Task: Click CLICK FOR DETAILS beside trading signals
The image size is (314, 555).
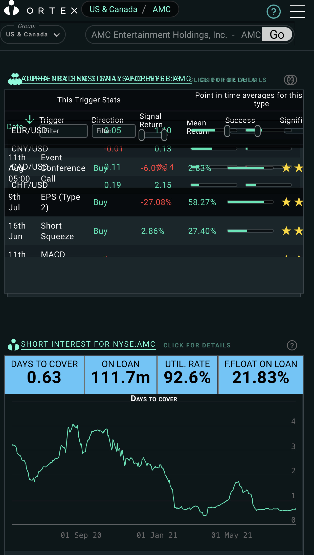Action: pyautogui.click(x=228, y=80)
